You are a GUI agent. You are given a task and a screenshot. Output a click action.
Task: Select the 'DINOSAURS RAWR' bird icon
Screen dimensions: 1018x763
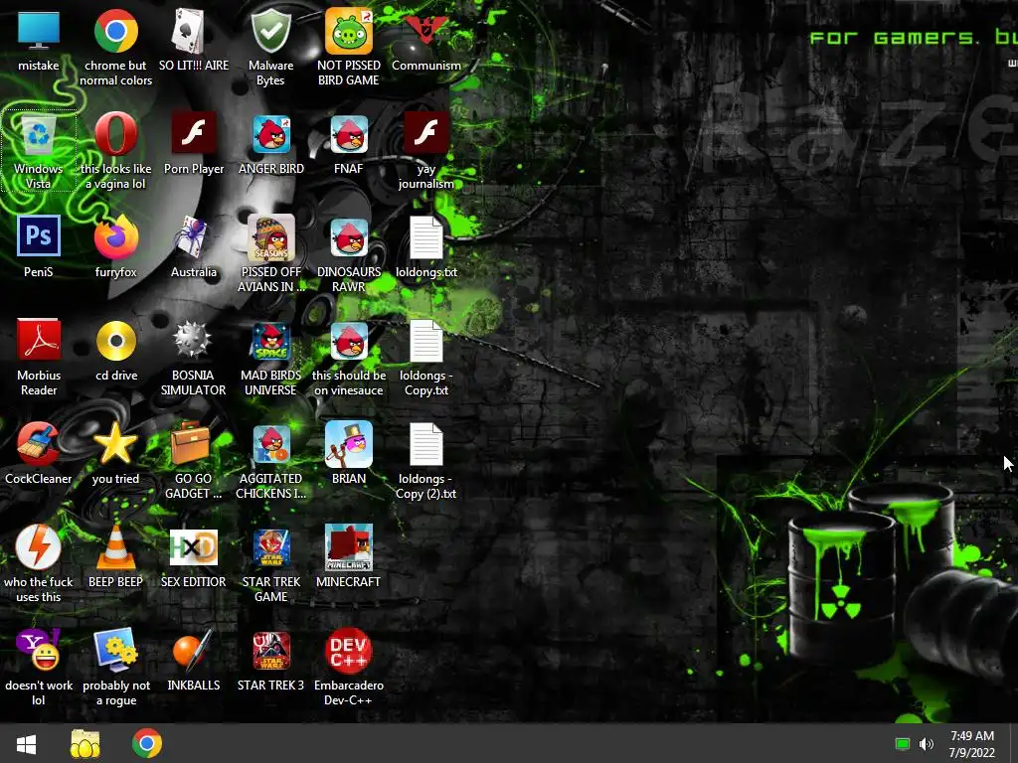(x=349, y=237)
